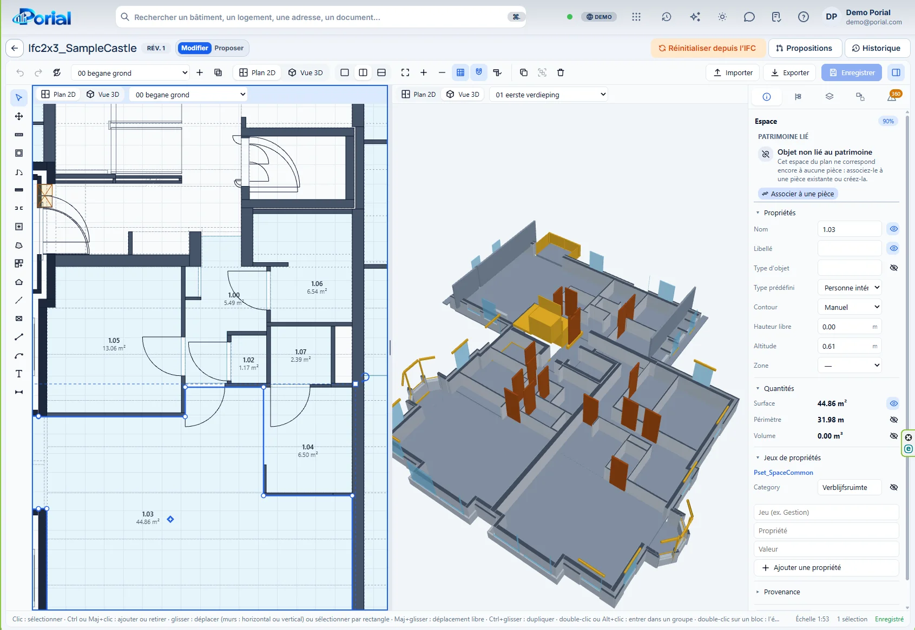
Task: Select Plan 2D tab in right pane
Action: pos(419,95)
